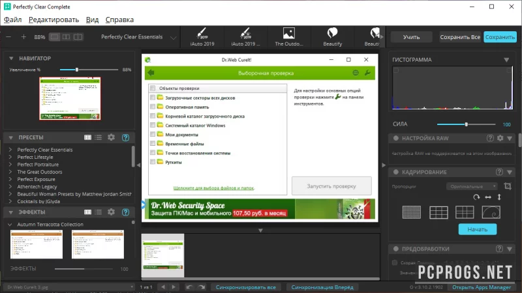Click the blue Сохранить button
Image resolution: width=522 pixels, height=293 pixels.
coord(500,37)
